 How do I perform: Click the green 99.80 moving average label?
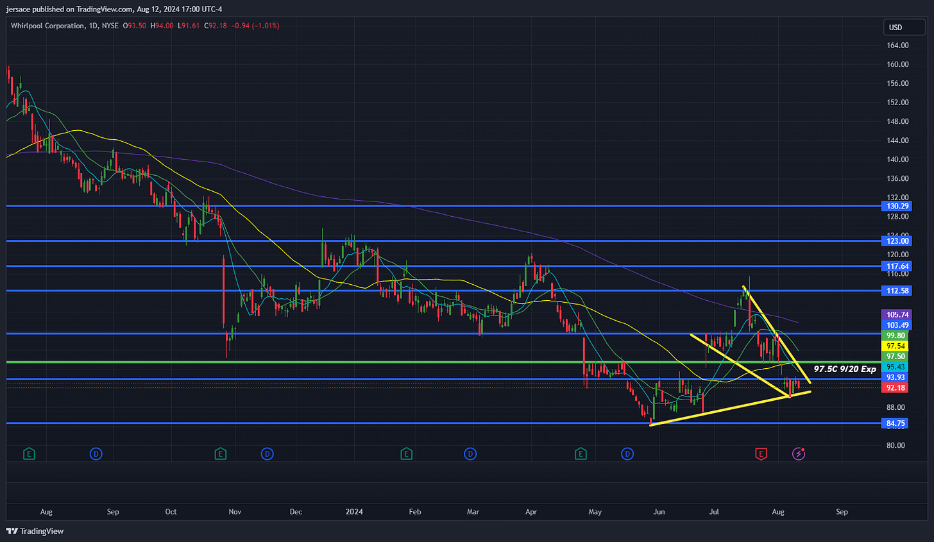coord(896,335)
